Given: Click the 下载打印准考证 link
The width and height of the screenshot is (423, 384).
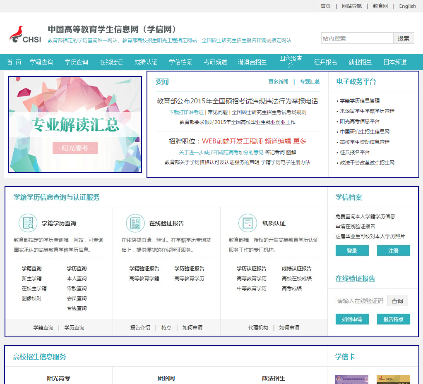Looking at the screenshot, I should point(186,112).
